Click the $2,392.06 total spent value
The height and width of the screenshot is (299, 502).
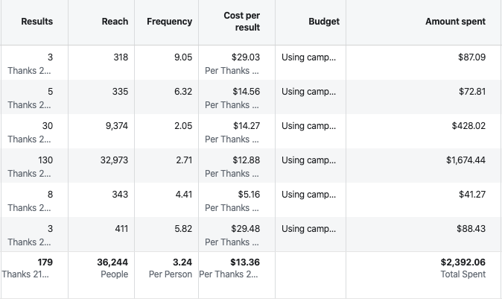tap(463, 262)
